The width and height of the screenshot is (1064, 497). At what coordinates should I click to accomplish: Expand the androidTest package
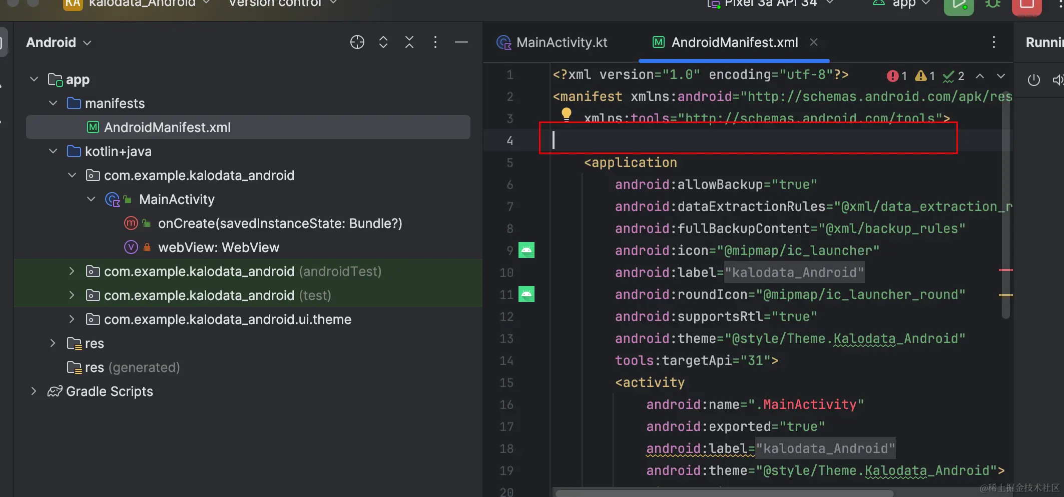click(x=72, y=271)
